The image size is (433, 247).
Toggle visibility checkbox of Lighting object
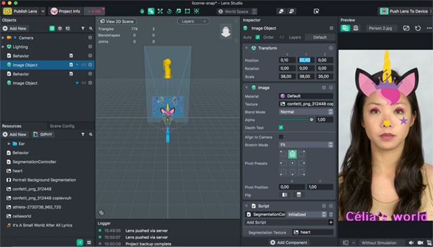90,47
